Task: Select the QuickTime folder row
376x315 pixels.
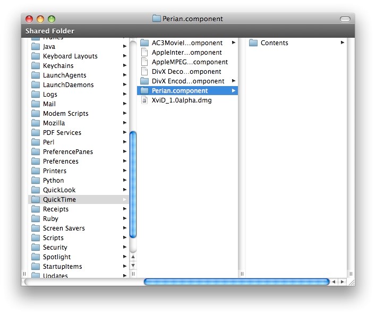Action: (79, 199)
